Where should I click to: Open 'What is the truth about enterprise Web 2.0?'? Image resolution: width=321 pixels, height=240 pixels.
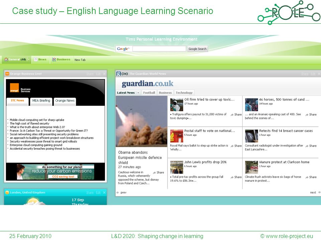(37, 127)
